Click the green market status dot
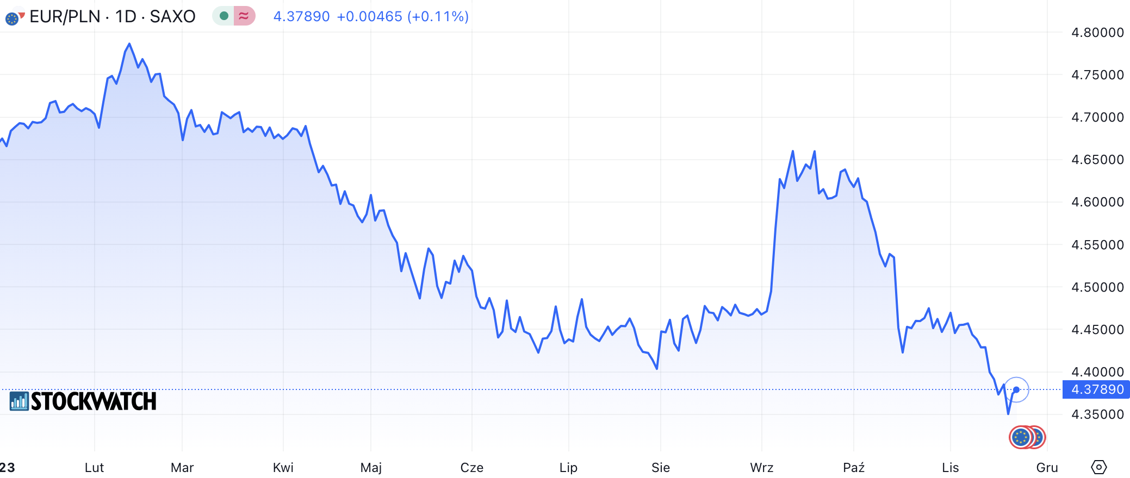 (x=223, y=16)
